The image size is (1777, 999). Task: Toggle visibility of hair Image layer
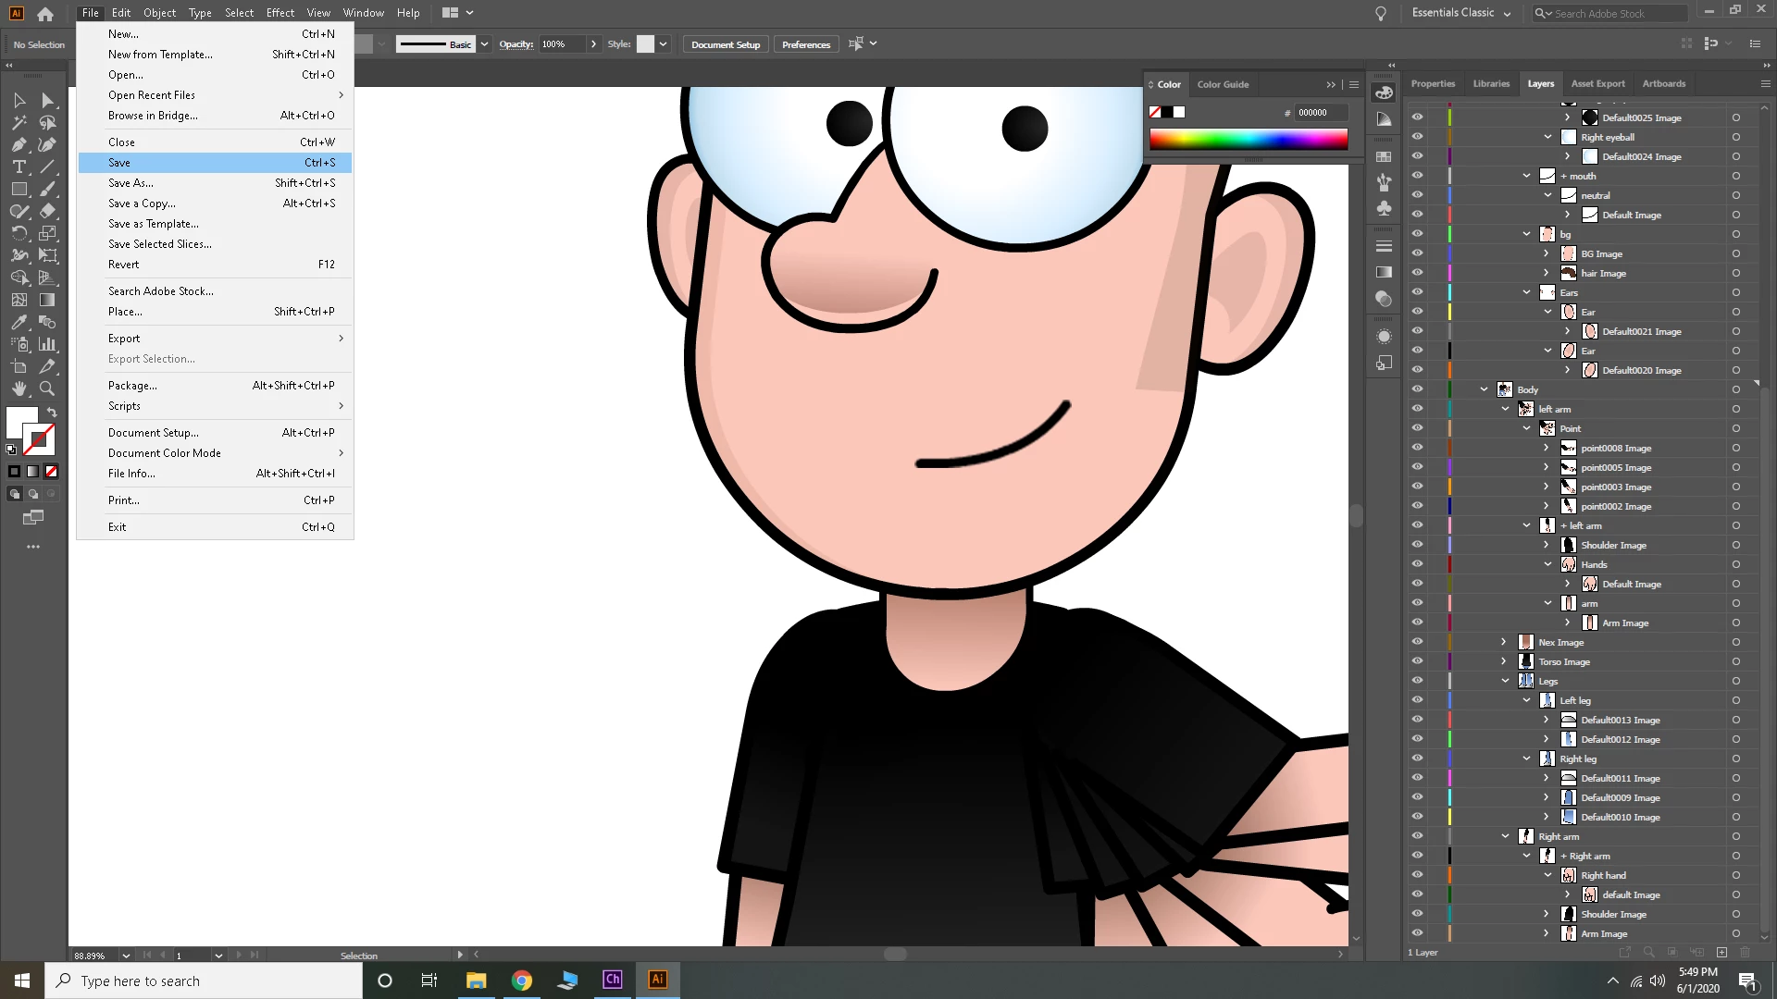[1417, 273]
